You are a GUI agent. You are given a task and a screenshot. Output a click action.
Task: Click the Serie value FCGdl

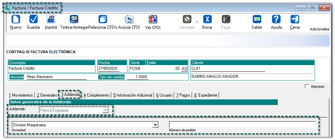[134, 69]
